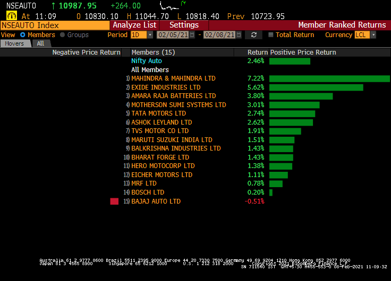
Task: Click the end date 02/08/21 field
Action: click(x=219, y=35)
